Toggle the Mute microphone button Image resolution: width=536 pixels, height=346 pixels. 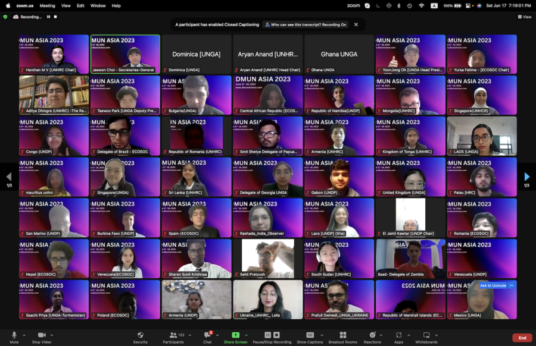click(14, 336)
